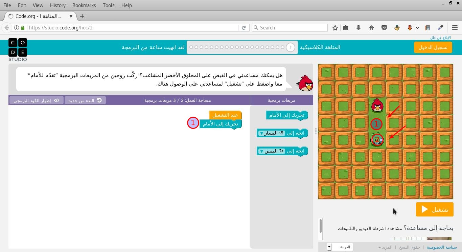The width and height of the screenshot is (462, 252).
Task: Open the copyright link حقوق النسخ
Action: [x=410, y=247]
